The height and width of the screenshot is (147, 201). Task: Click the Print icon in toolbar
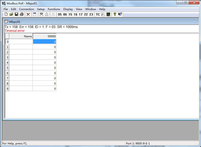[21, 14]
